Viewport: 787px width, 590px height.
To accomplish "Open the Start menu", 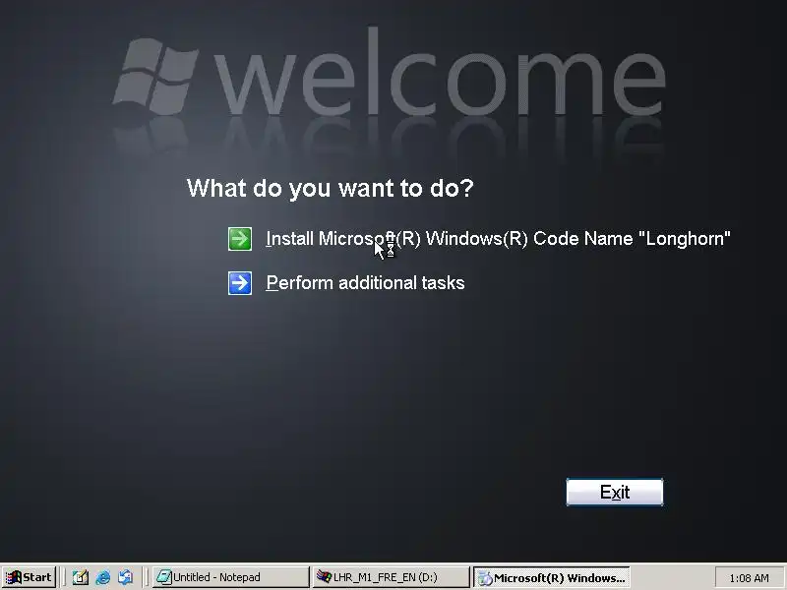I will [29, 577].
